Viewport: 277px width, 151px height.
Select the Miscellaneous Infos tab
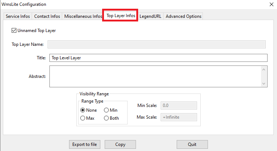pos(83,16)
